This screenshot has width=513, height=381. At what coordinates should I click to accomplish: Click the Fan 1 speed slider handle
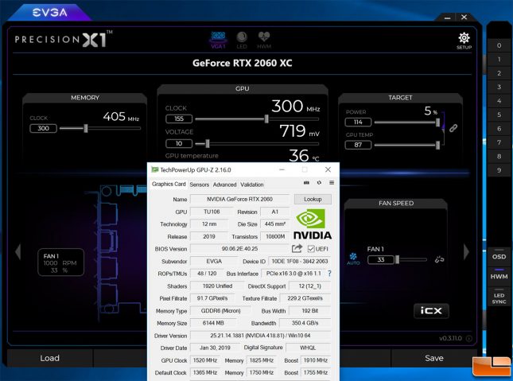[x=397, y=259]
